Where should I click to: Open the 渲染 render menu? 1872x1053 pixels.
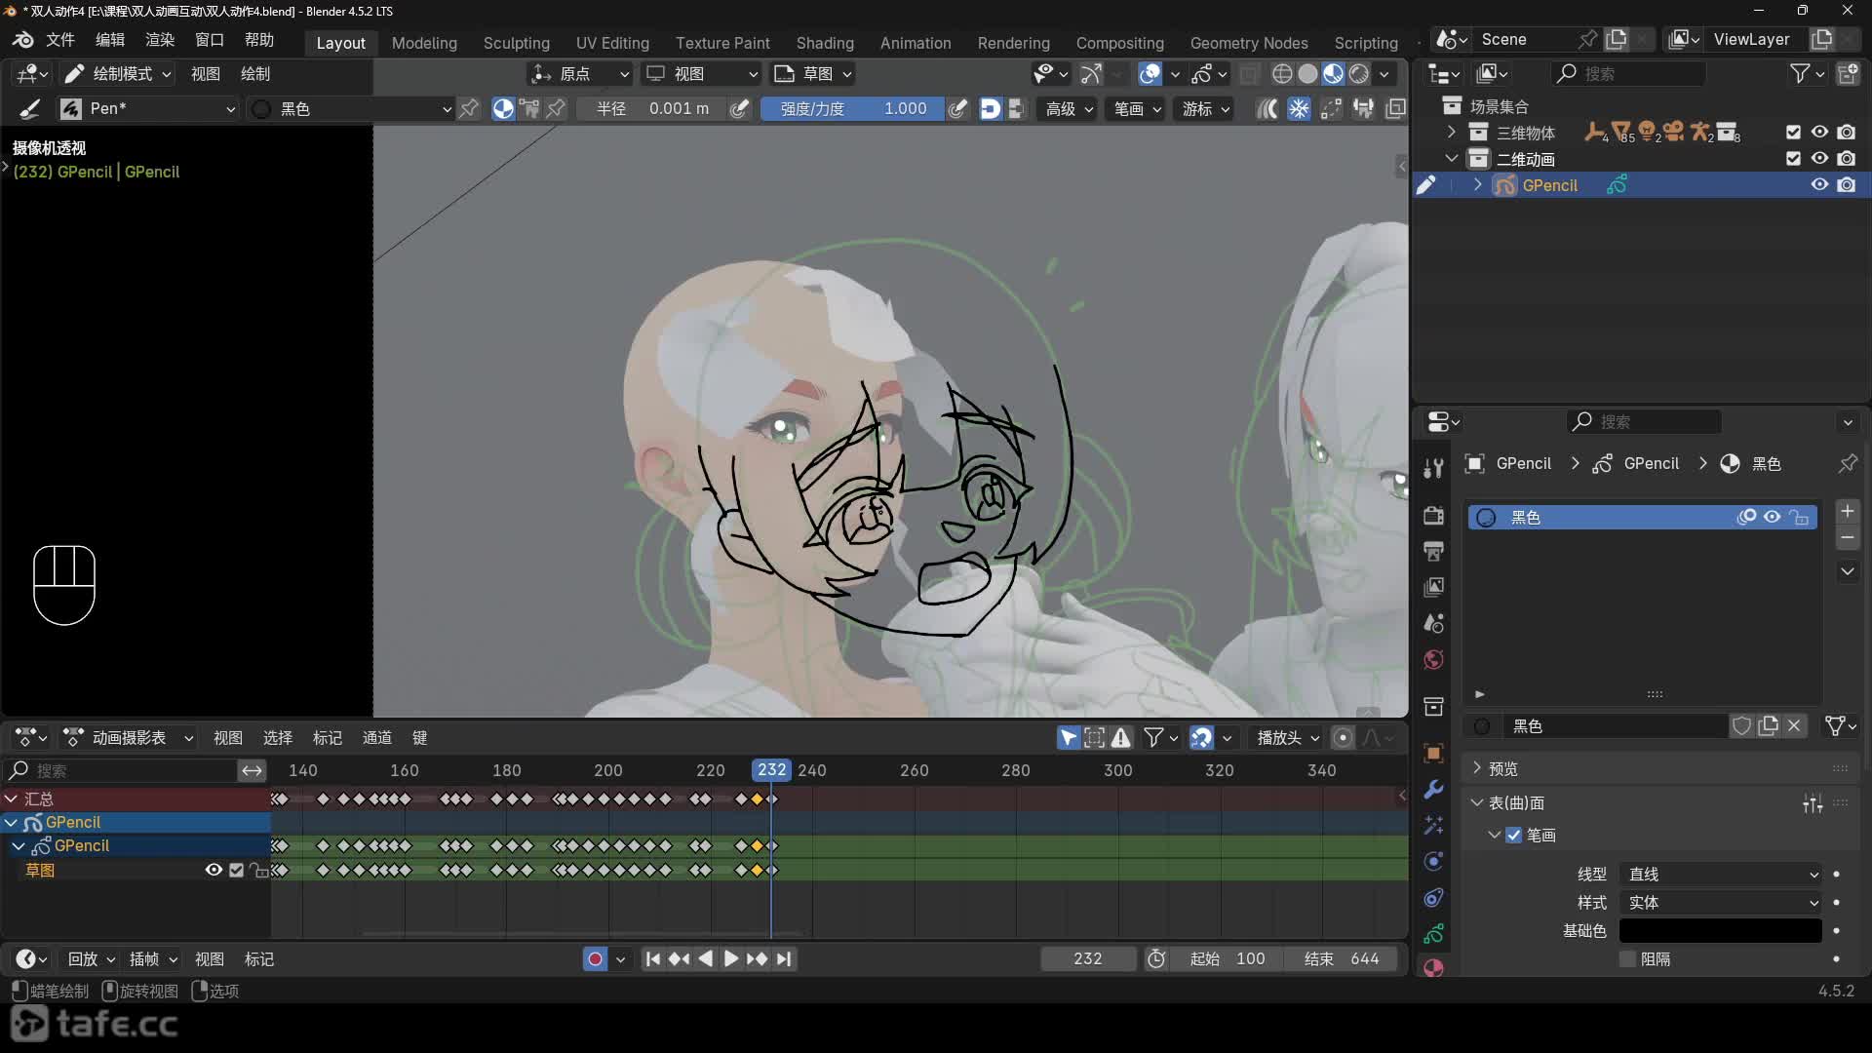(160, 40)
